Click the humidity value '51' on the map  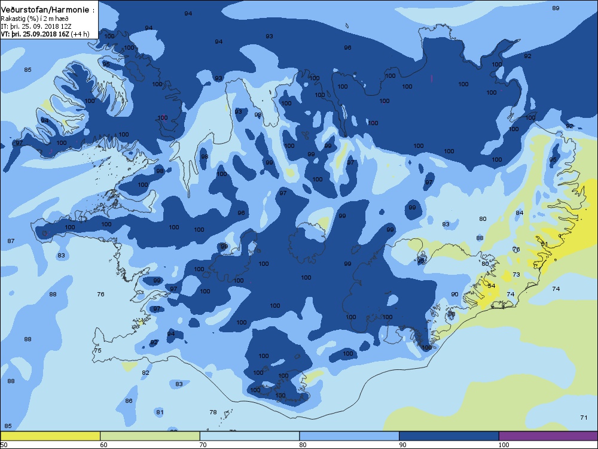click(x=544, y=244)
